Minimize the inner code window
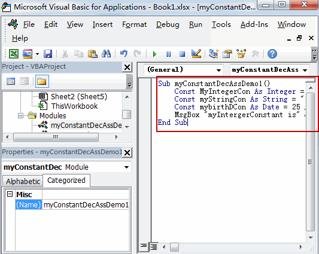Image resolution: width=319 pixels, height=254 pixels. [x=288, y=39]
